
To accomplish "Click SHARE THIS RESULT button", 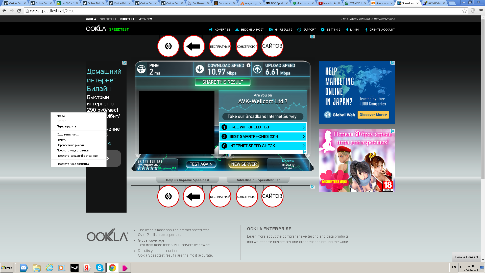I will 223,82.
